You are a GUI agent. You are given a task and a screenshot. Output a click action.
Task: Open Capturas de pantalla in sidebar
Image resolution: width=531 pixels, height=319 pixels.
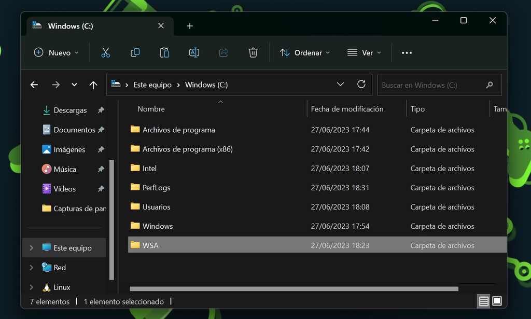[x=74, y=209]
